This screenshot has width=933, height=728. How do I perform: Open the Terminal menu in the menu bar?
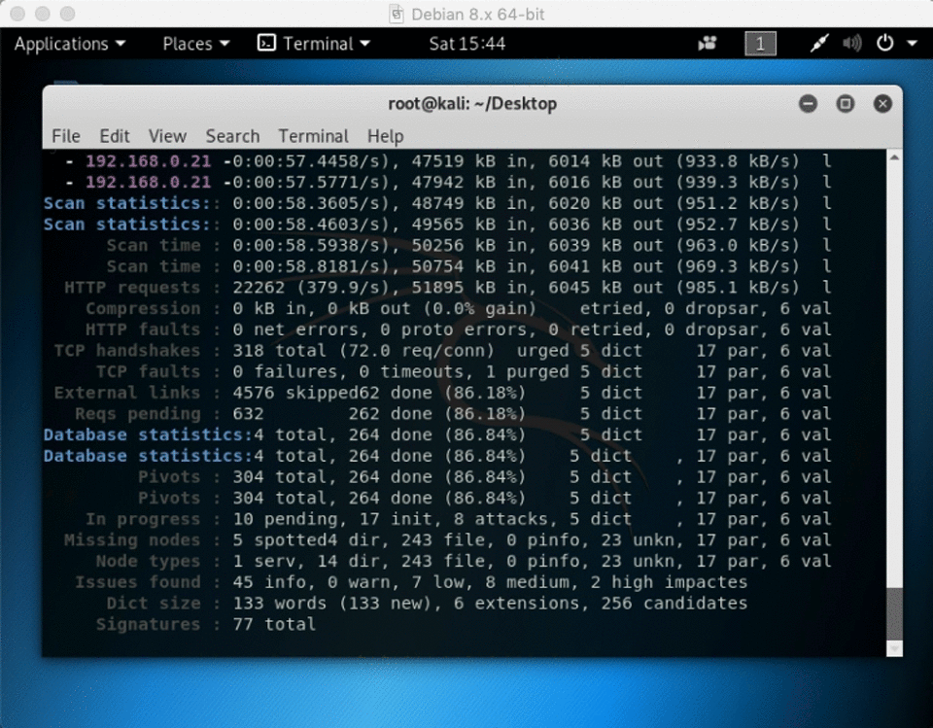tap(313, 136)
